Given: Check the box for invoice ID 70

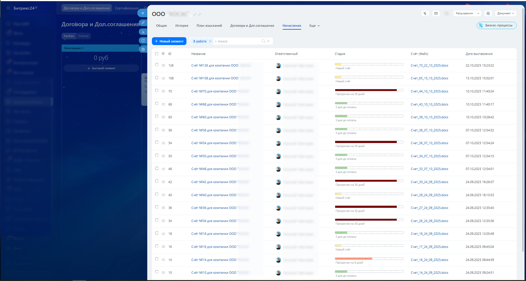Looking at the screenshot, I should tap(157, 91).
